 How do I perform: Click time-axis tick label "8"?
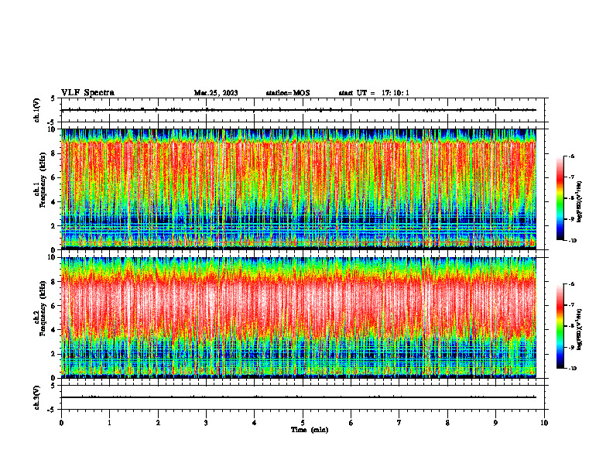click(447, 423)
